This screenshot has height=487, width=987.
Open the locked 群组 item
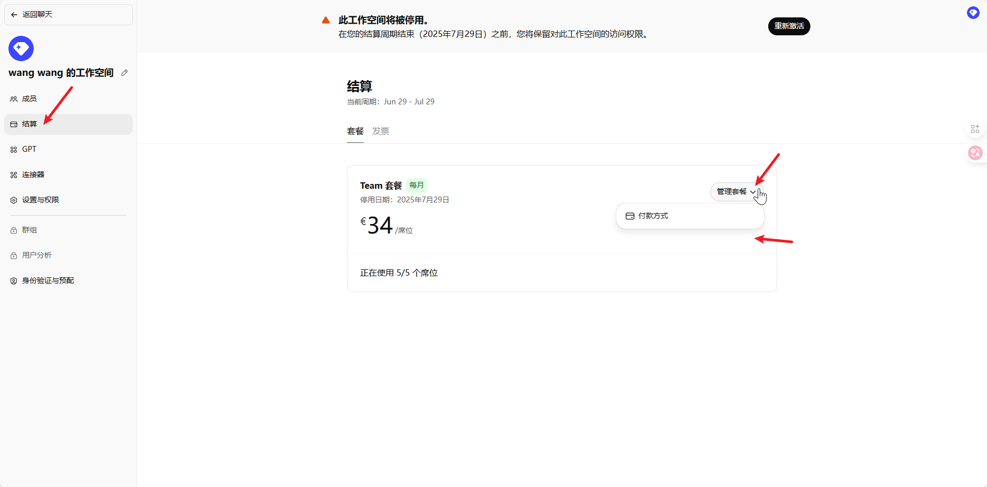(x=30, y=230)
